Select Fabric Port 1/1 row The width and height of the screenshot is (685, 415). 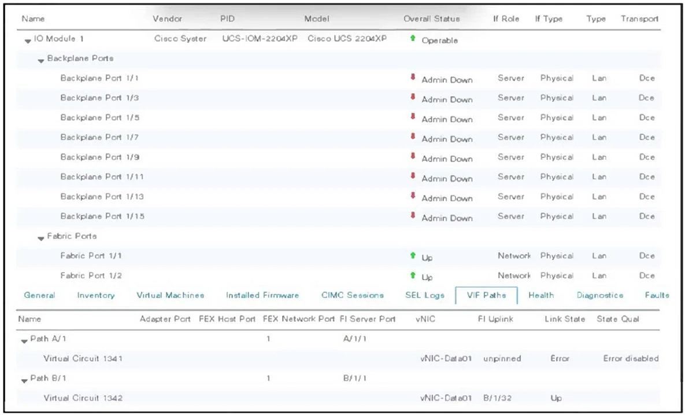(x=339, y=256)
